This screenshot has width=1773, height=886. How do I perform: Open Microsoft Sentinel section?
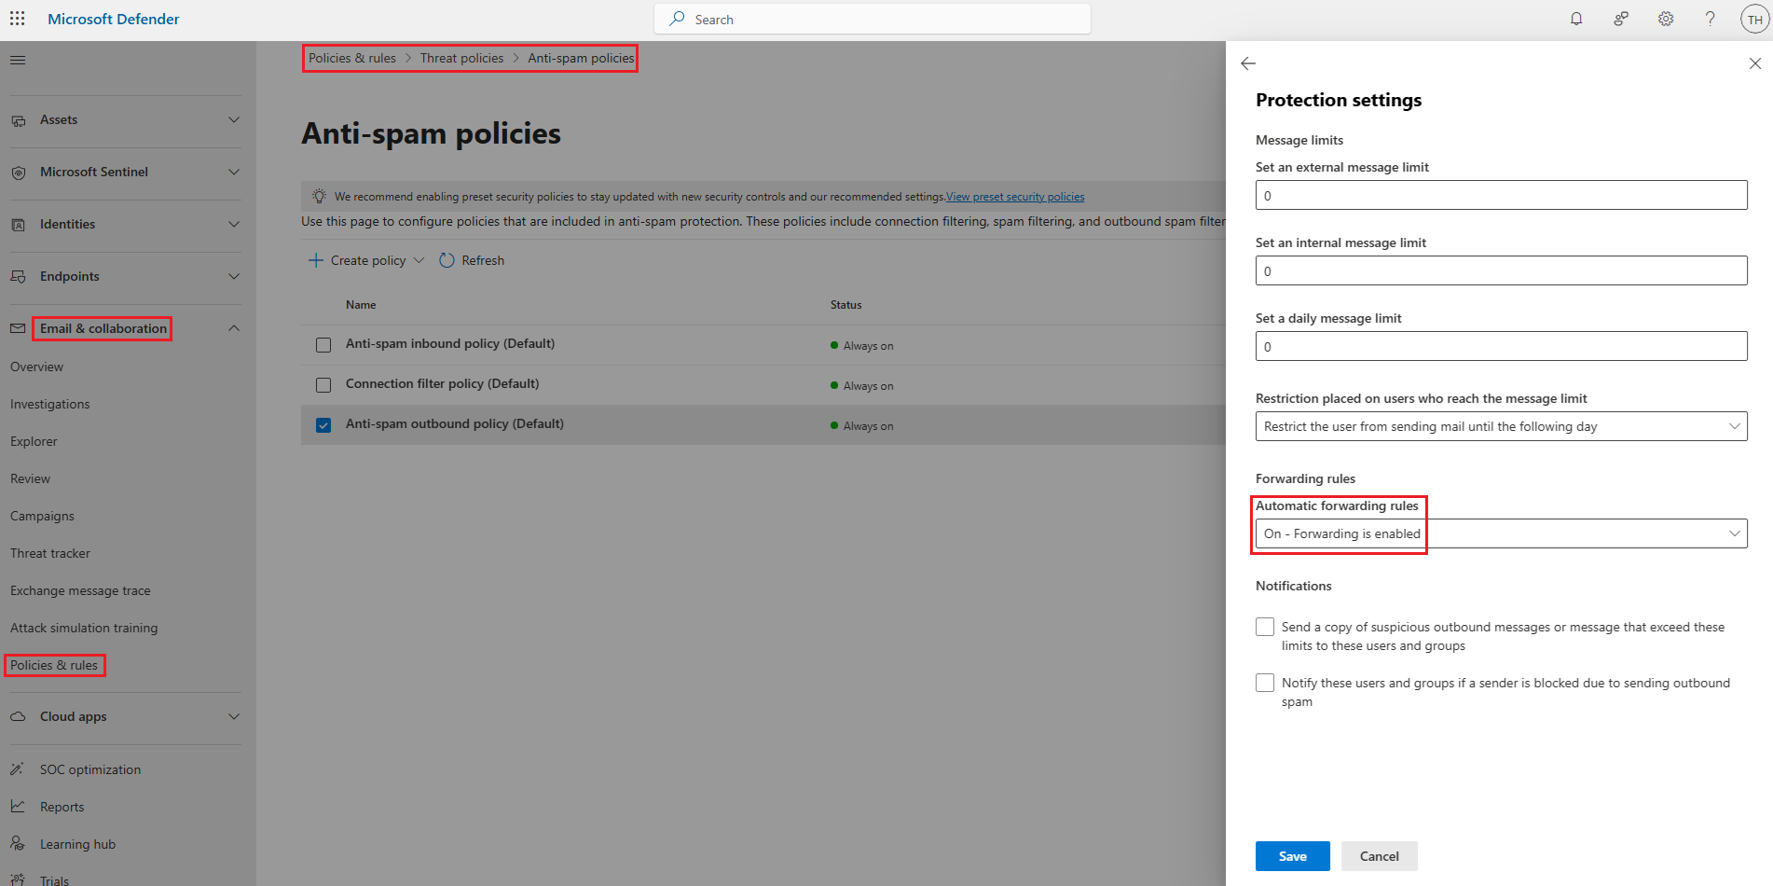coord(94,172)
